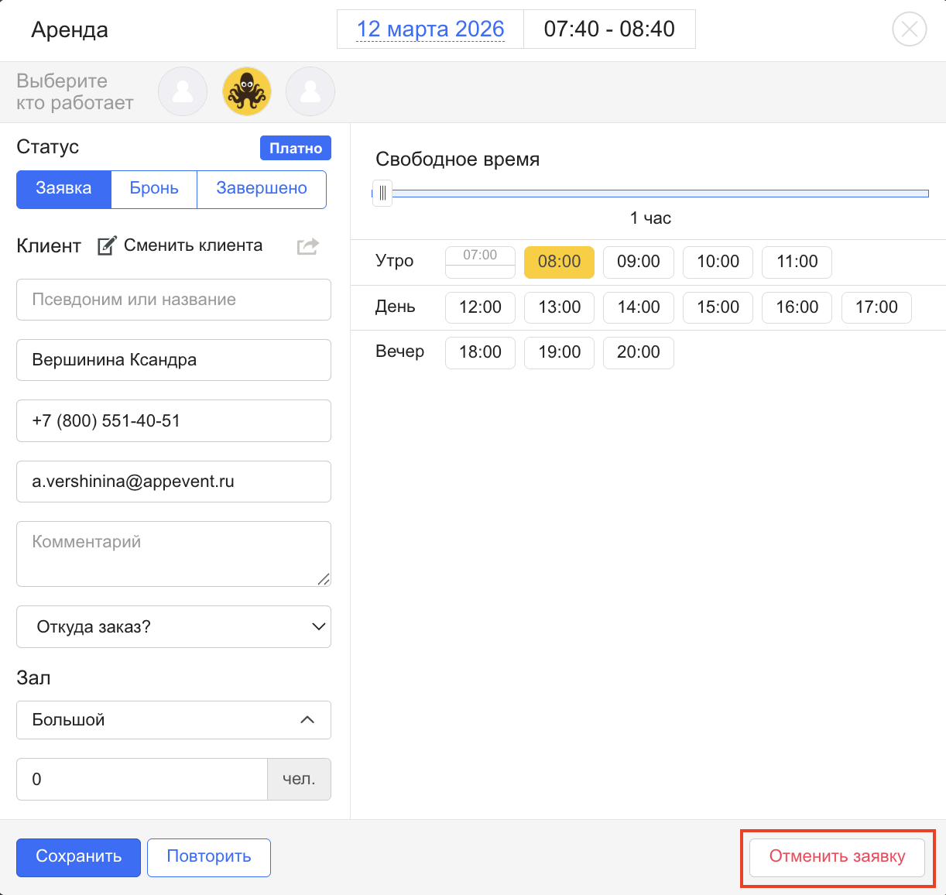Pick the 18:00 evening time slot
This screenshot has width=946, height=895.
coord(480,352)
